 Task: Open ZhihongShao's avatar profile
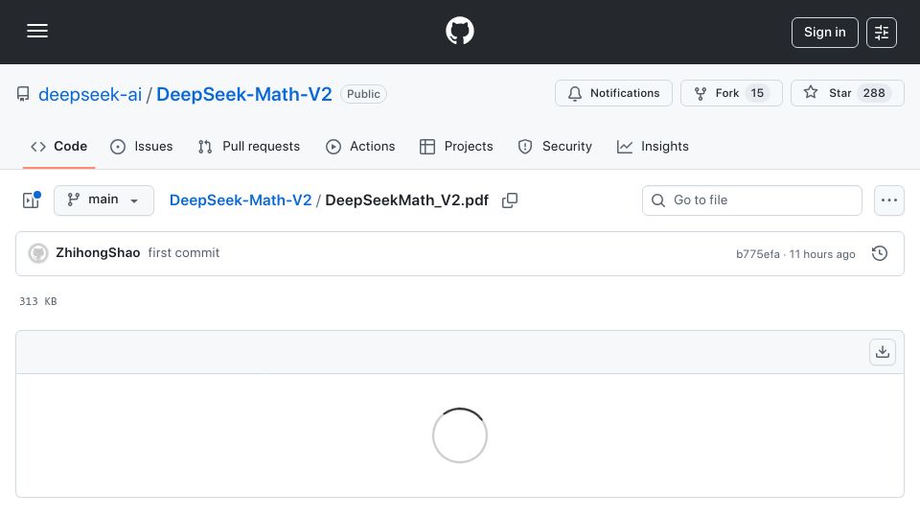38,253
